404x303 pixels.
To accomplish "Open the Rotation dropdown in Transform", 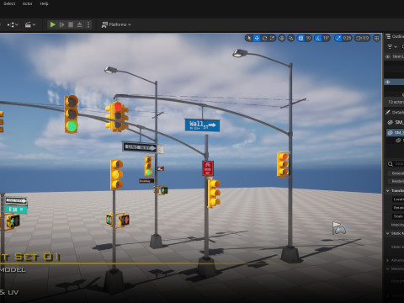I will coord(398,208).
